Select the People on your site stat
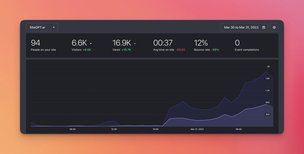 [x=43, y=46]
